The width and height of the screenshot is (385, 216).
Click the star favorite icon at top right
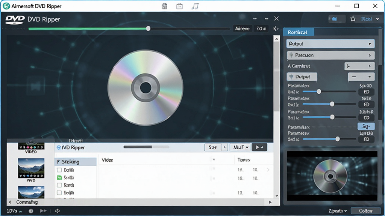click(x=353, y=19)
